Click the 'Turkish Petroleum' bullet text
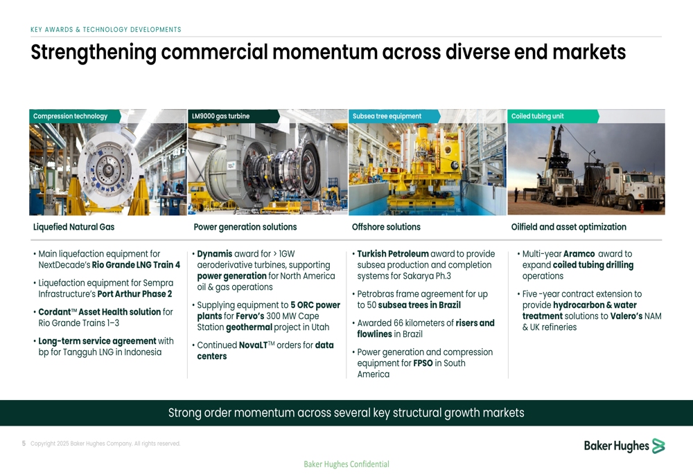 tap(393, 254)
